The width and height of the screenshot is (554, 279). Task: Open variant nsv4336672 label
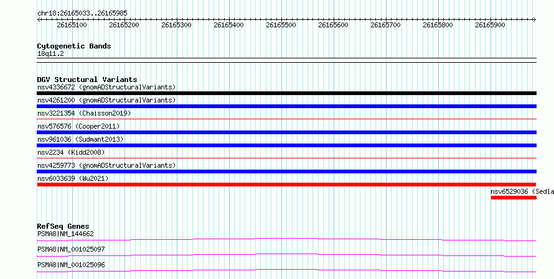coord(106,87)
